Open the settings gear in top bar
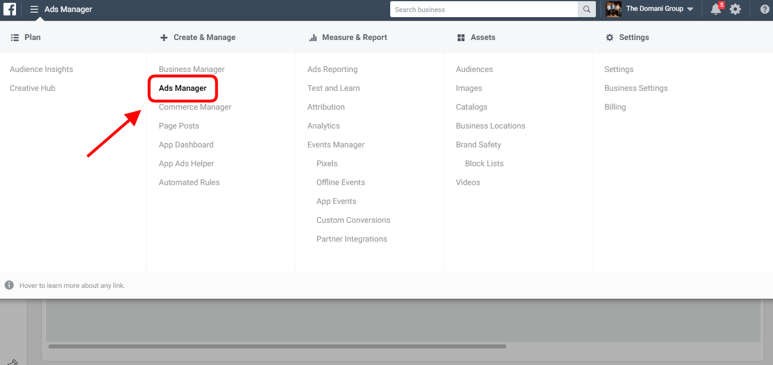Viewport: 773px width, 365px height. pyautogui.click(x=735, y=9)
